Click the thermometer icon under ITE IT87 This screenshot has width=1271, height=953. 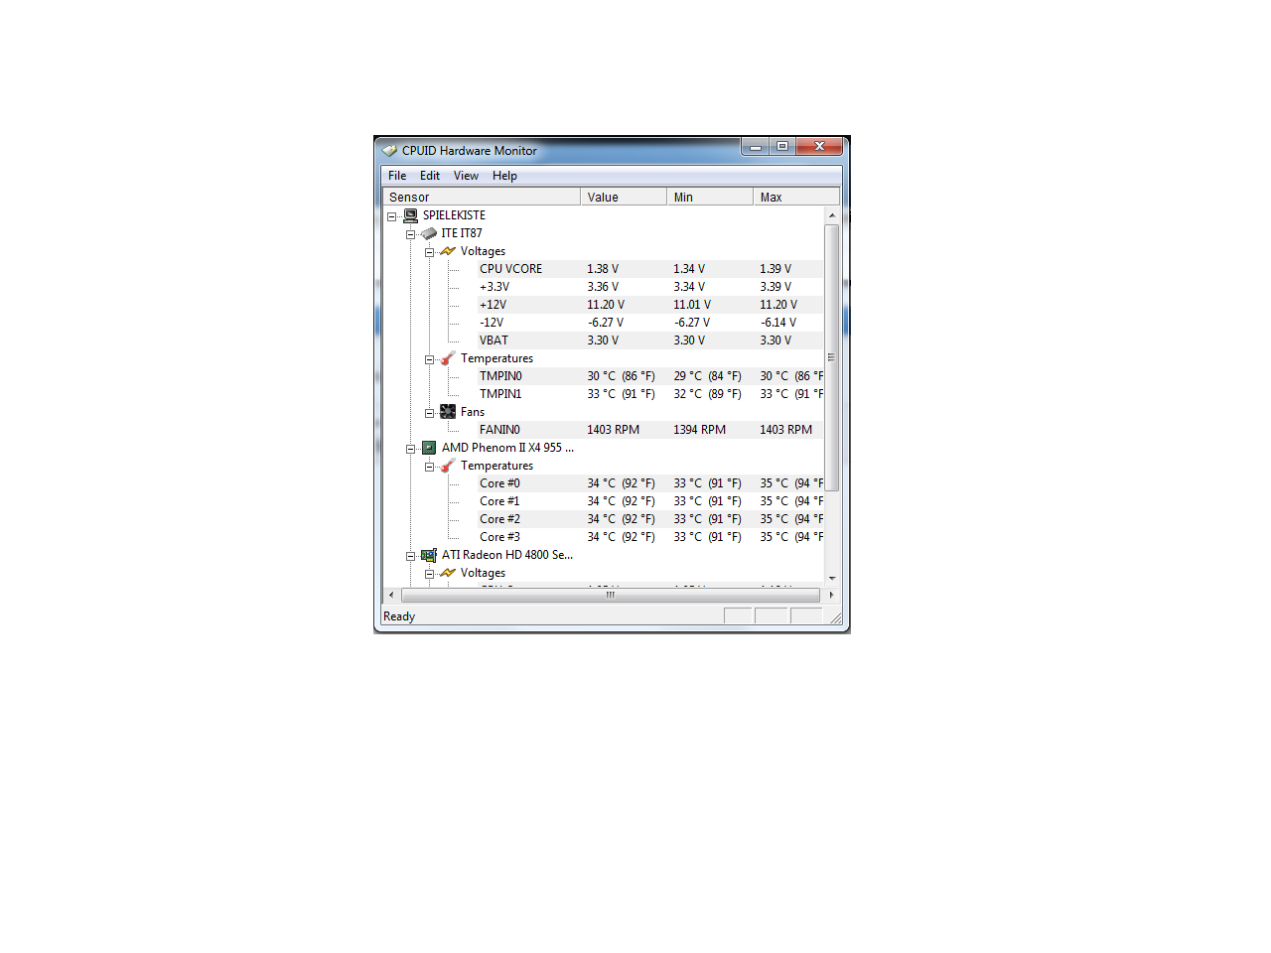448,358
